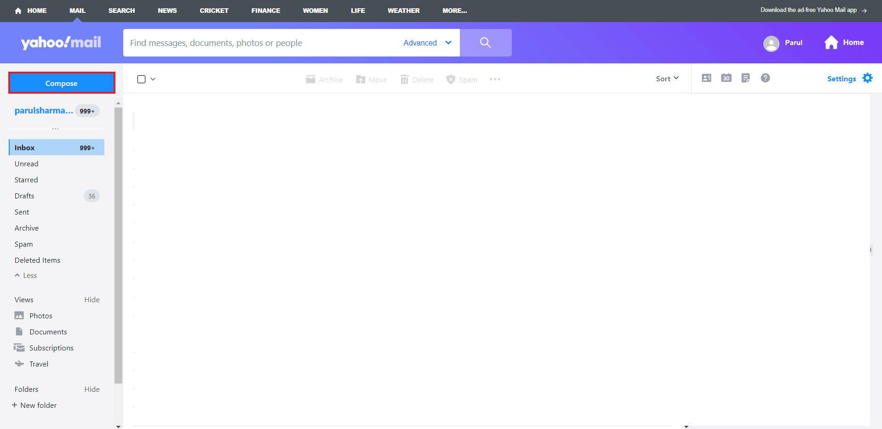Click the top bar home icon

(18, 11)
